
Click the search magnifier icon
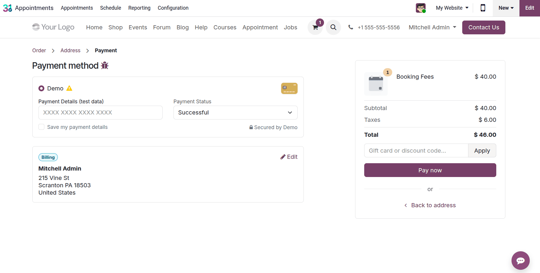[x=333, y=27]
